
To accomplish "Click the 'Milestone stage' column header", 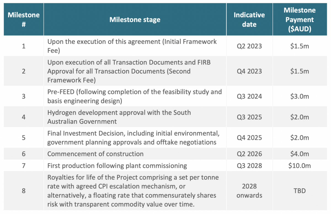I will [x=135, y=20].
